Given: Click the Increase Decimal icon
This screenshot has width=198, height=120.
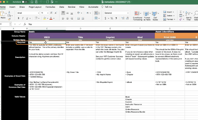Looking at the screenshot, I should point(123,18).
